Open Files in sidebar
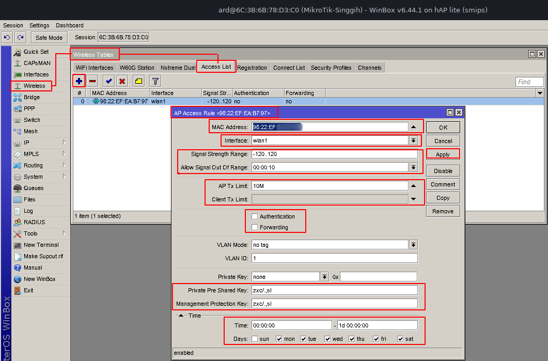548x361 pixels. (29, 199)
